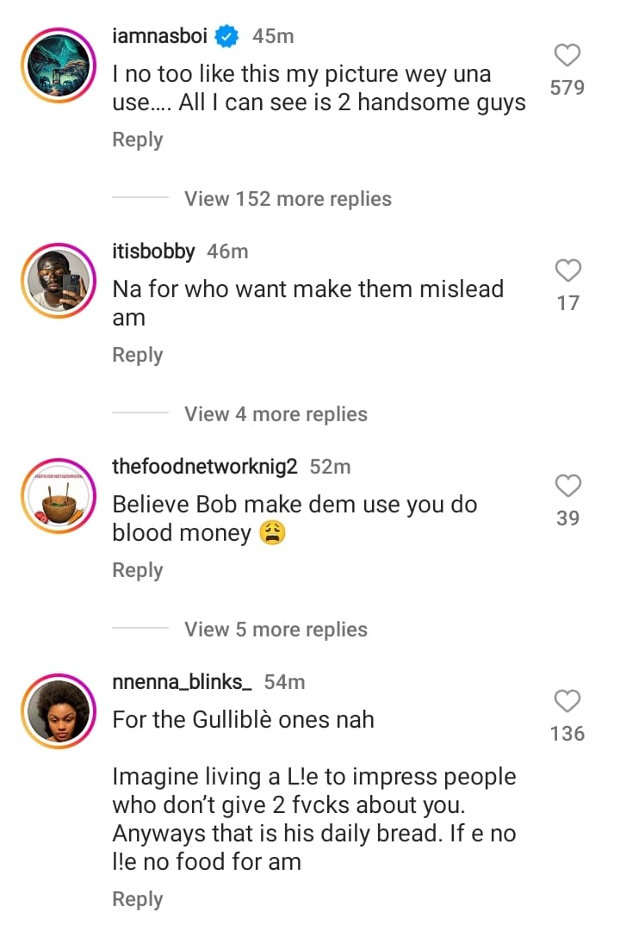Screen dimensions: 620x937
Task: Expand View 152 more replies
Action: 288,199
